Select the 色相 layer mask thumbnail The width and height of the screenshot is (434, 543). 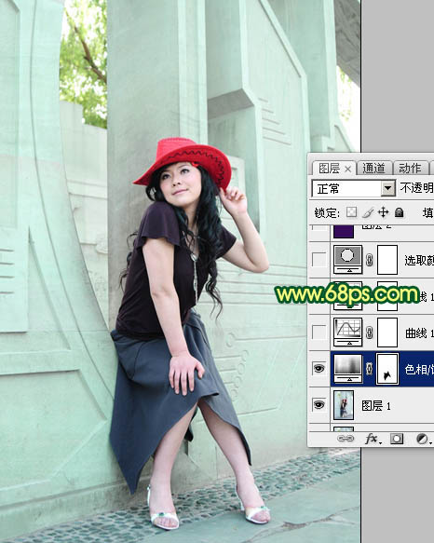(x=387, y=369)
